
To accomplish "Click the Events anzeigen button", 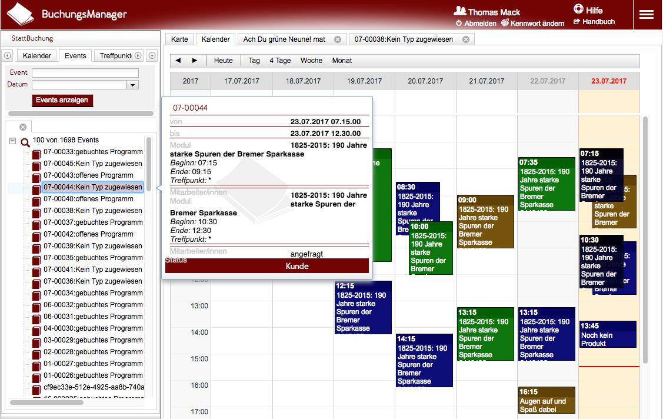I will click(62, 100).
